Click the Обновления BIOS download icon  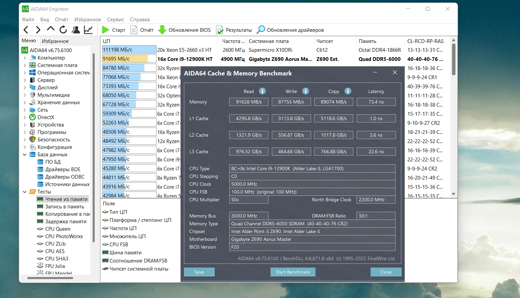[162, 30]
